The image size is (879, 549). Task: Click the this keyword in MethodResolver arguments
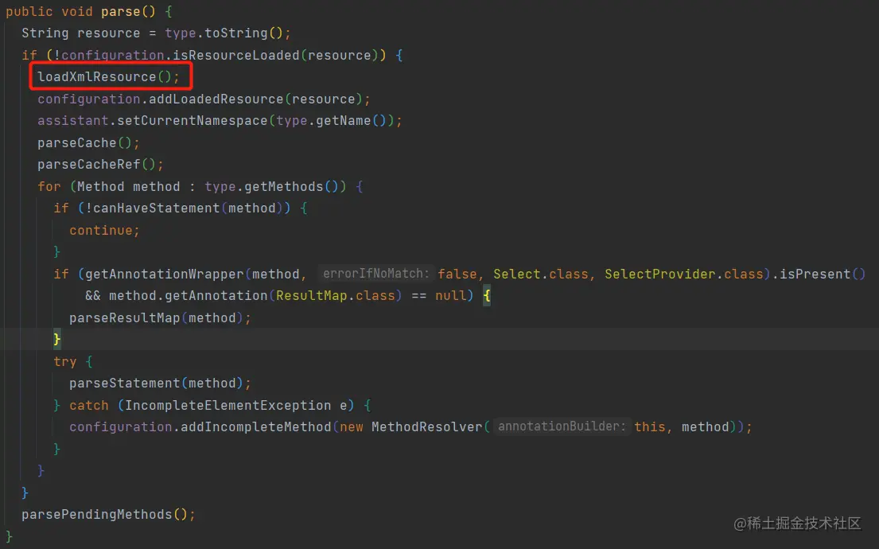(x=650, y=426)
